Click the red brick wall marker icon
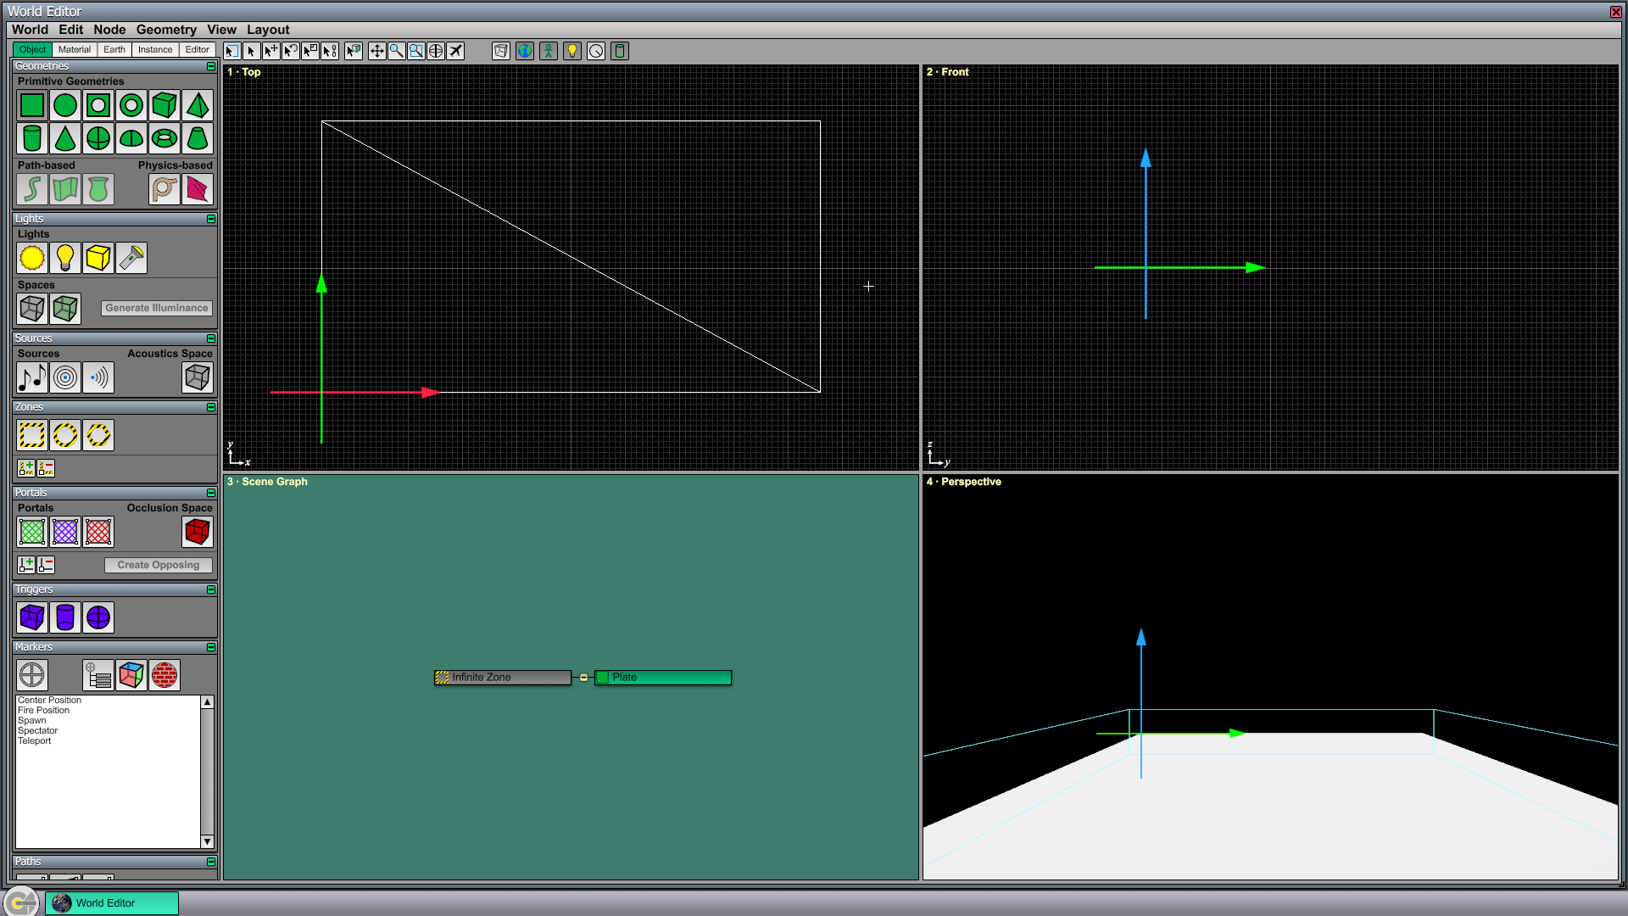Screen dimensions: 1628x916 (x=164, y=675)
